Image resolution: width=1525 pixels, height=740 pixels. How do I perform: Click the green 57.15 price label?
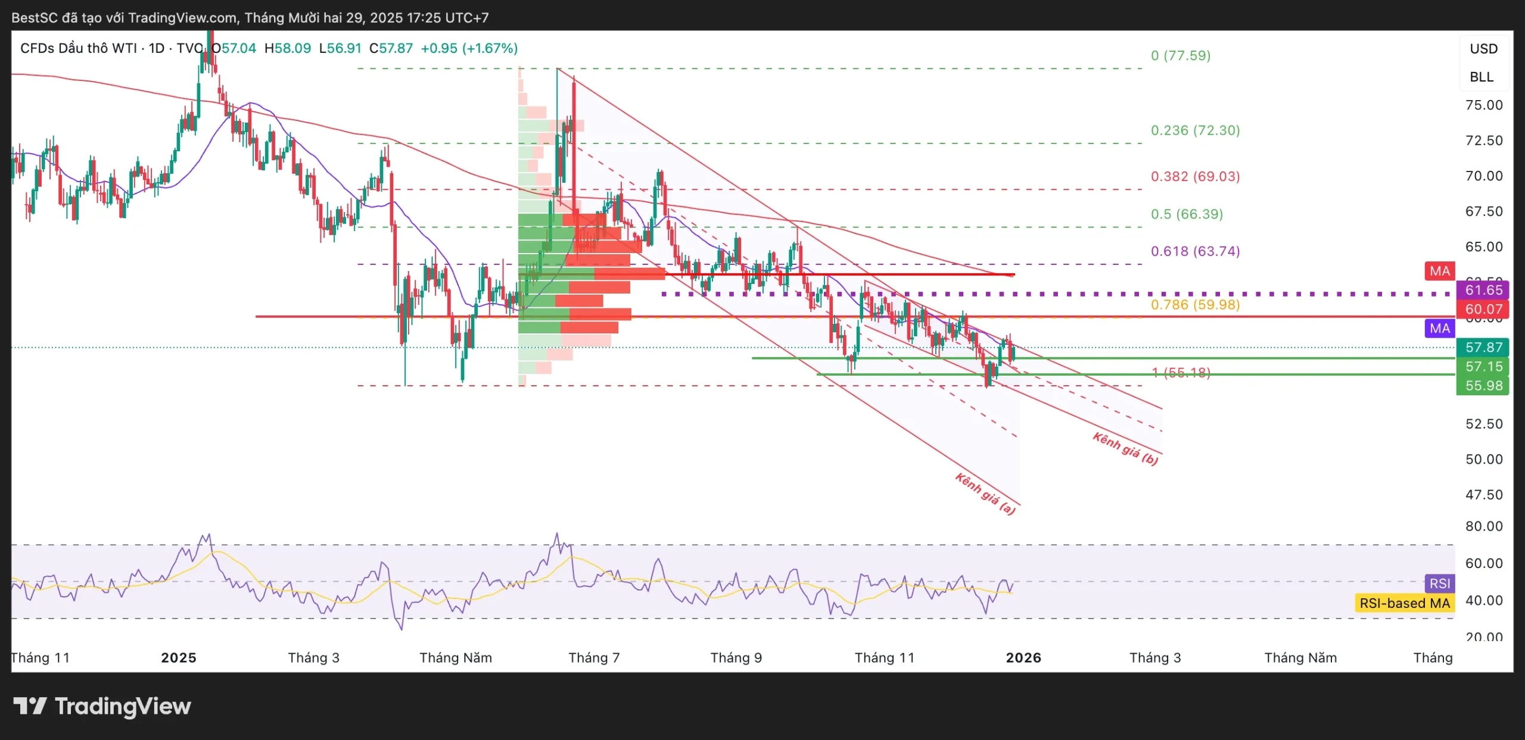[1483, 367]
